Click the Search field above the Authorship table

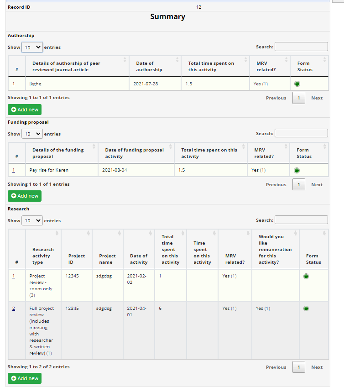(301, 46)
